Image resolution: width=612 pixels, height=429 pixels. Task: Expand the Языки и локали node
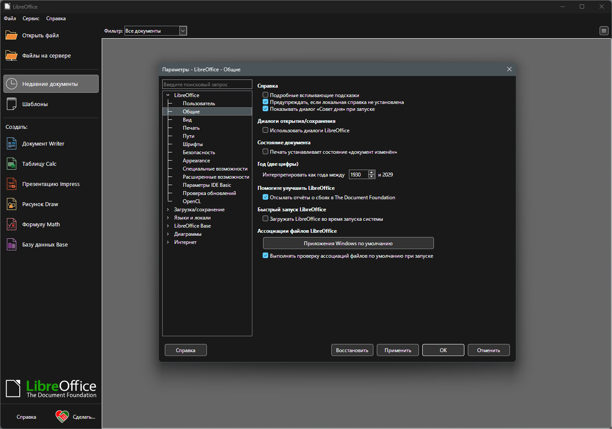pyautogui.click(x=168, y=218)
